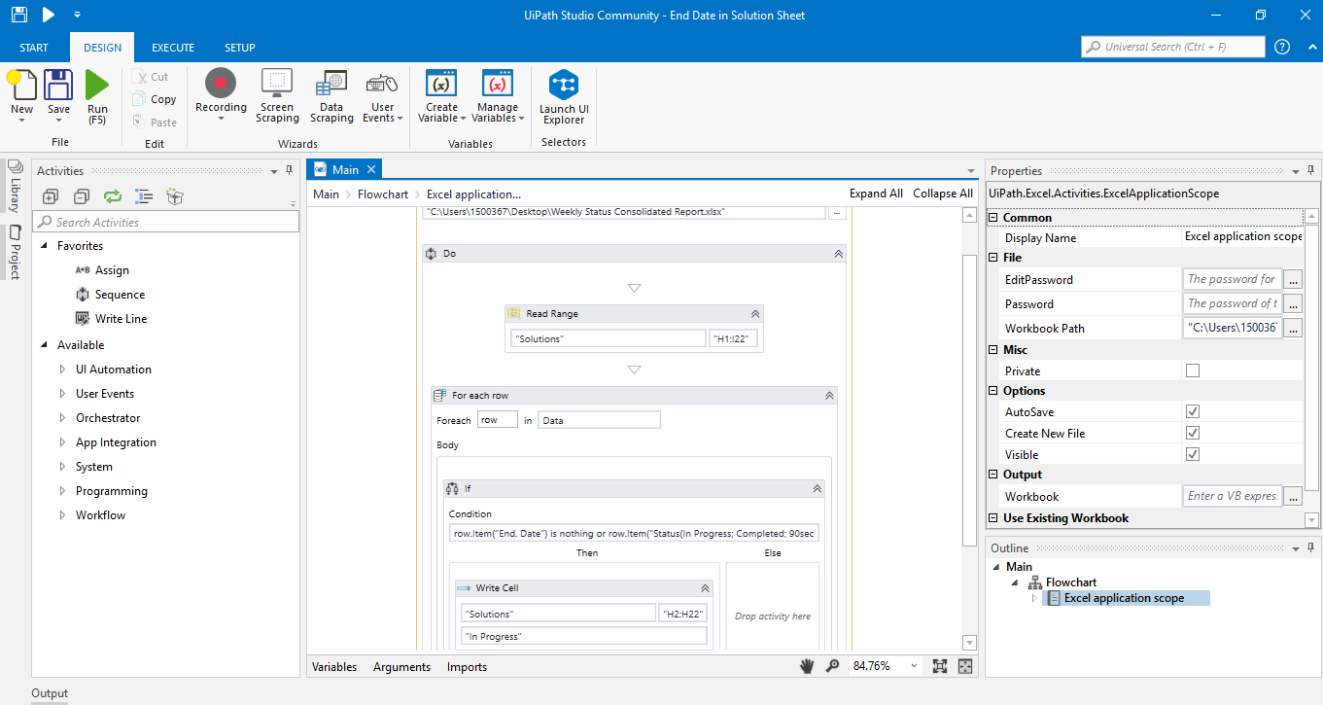Open the zoom percentage dropdown
The image size is (1323, 705).
[914, 666]
